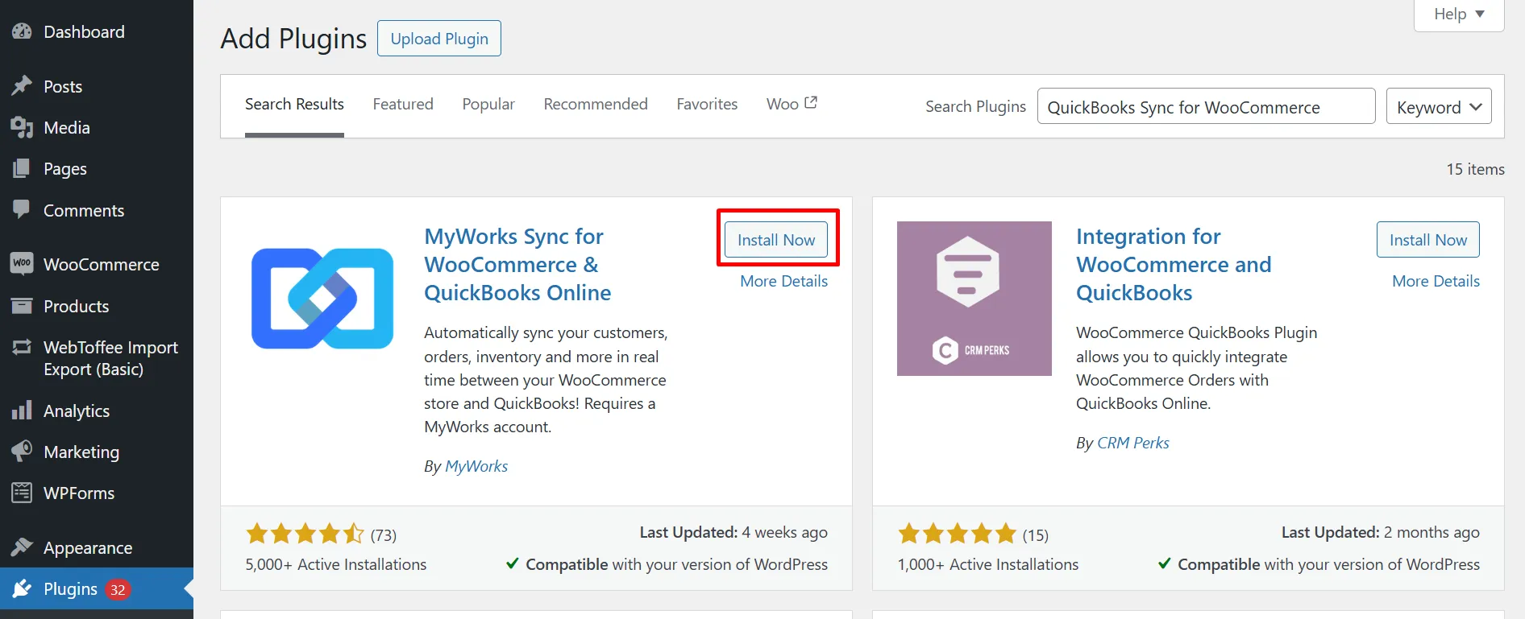Open WebToffee Import Export (Basic) menu

pyautogui.click(x=110, y=358)
